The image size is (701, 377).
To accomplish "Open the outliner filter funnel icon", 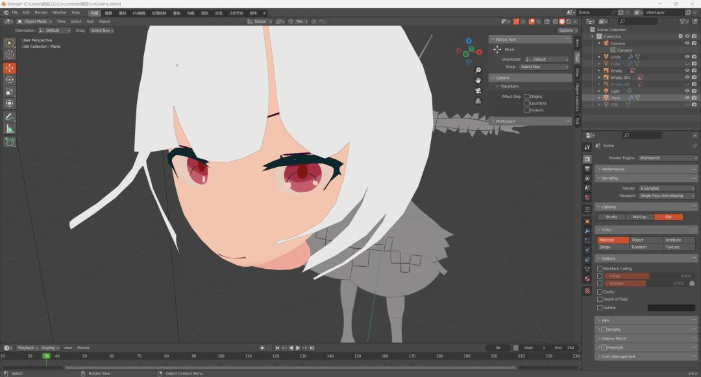I will (682, 21).
